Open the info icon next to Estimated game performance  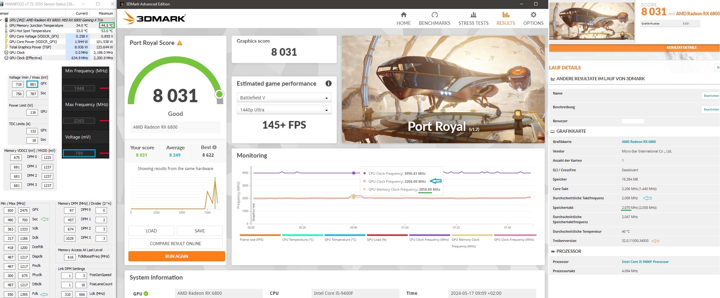coord(328,83)
